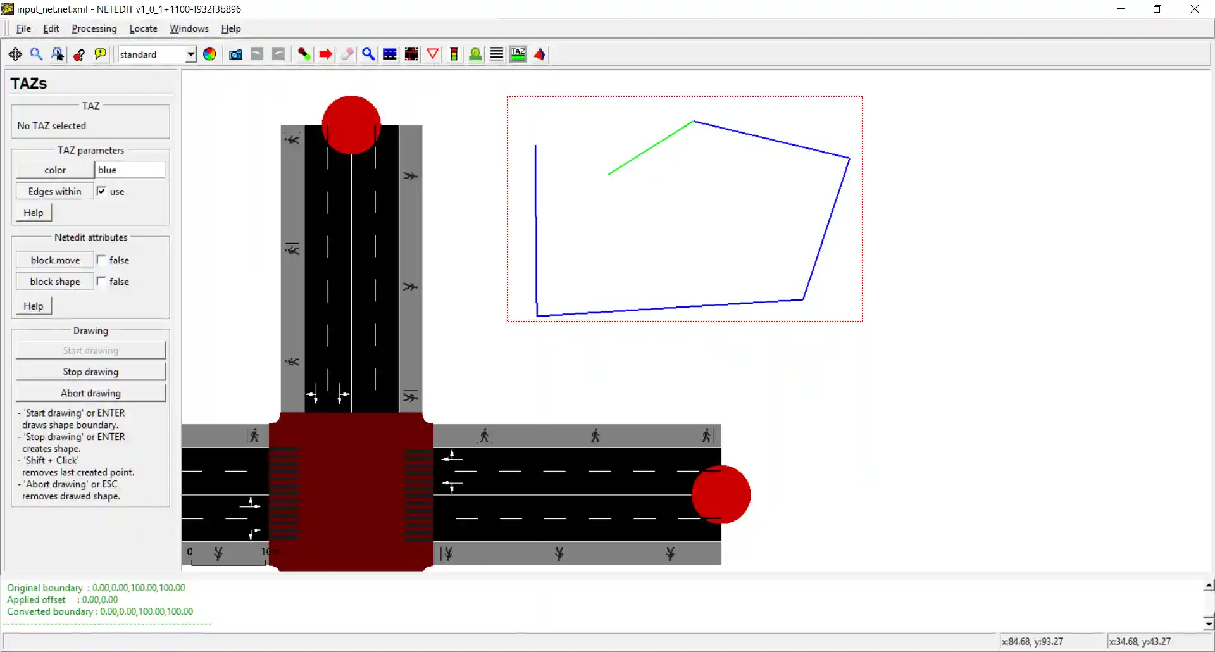The image size is (1215, 652).
Task: Select the TAZ mode icon
Action: 518,54
